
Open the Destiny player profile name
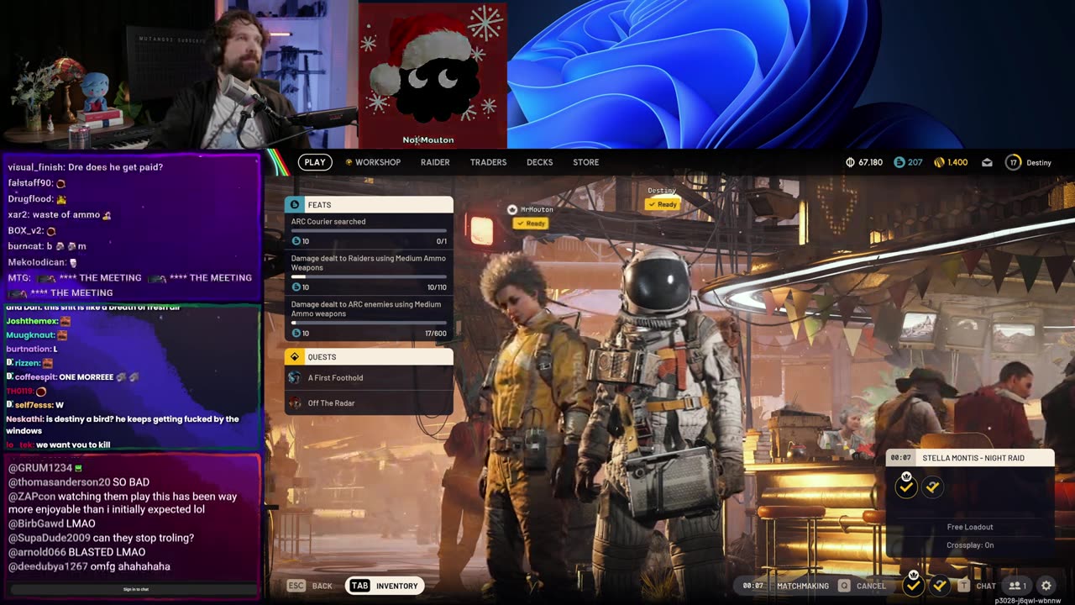point(1039,162)
